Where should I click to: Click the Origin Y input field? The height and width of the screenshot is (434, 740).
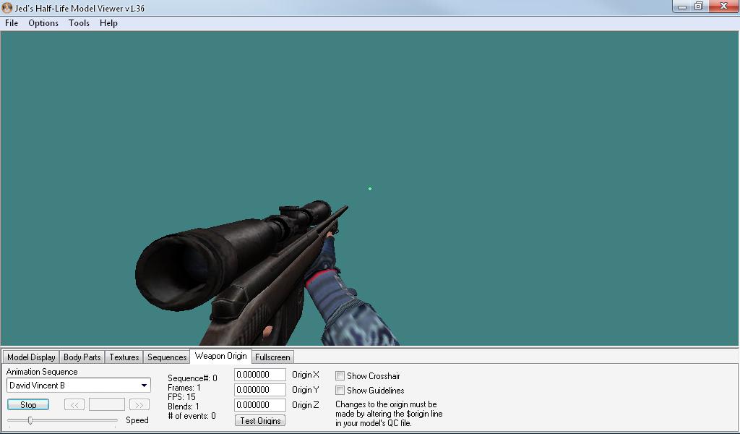(x=260, y=390)
